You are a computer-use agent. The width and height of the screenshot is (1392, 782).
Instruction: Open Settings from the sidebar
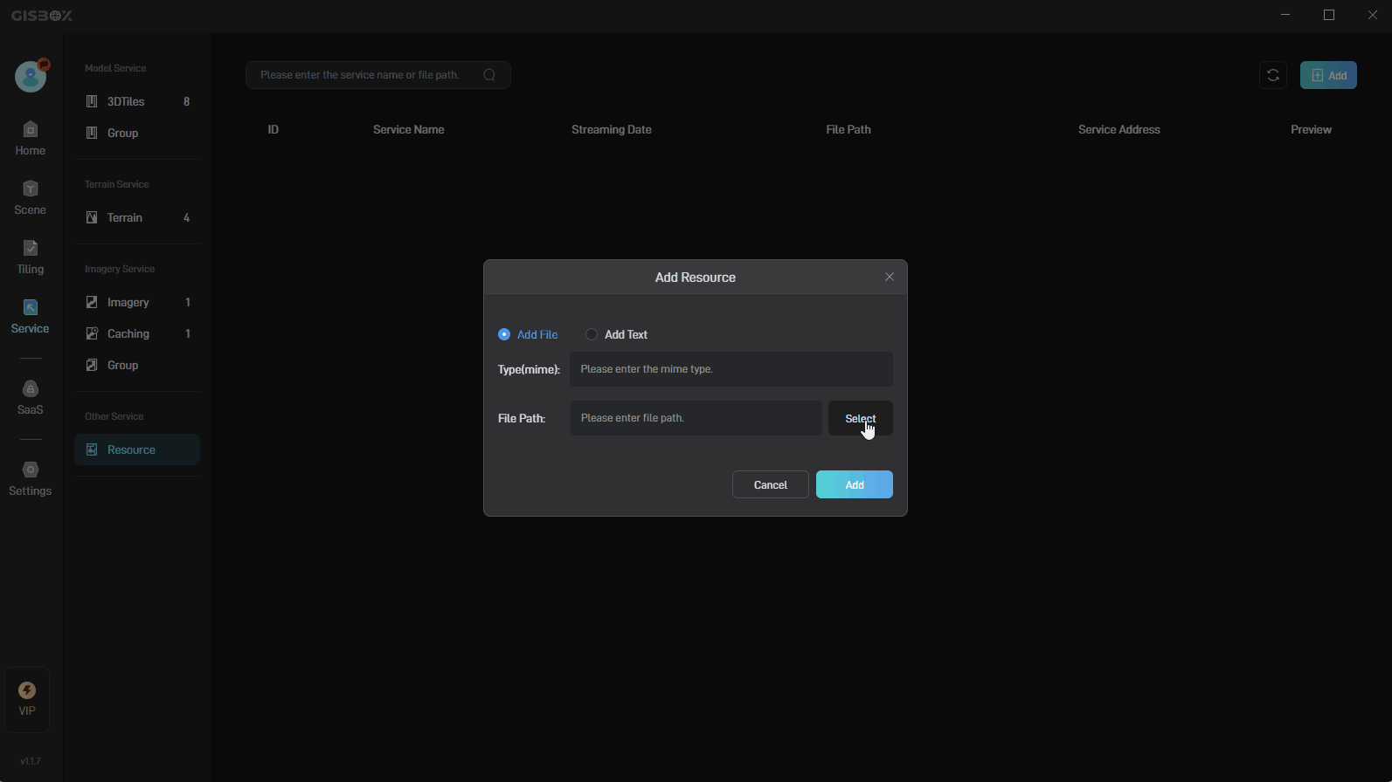[x=30, y=479]
